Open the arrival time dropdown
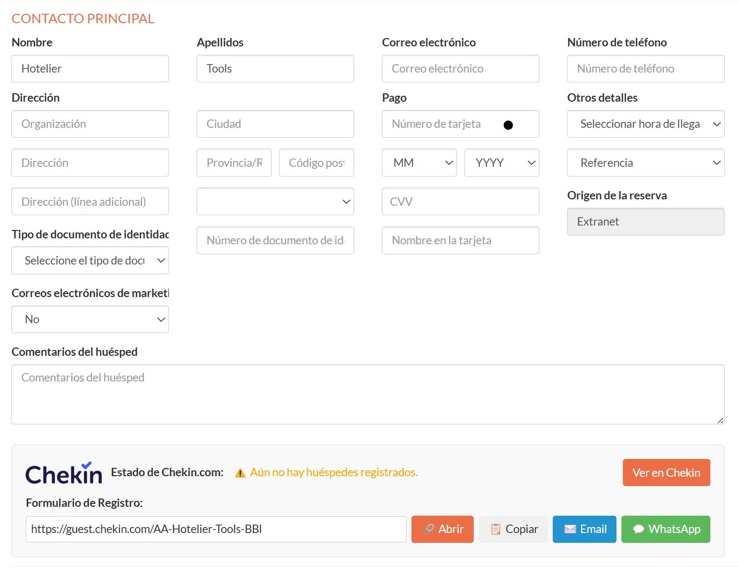The height and width of the screenshot is (570, 738). pyautogui.click(x=646, y=124)
